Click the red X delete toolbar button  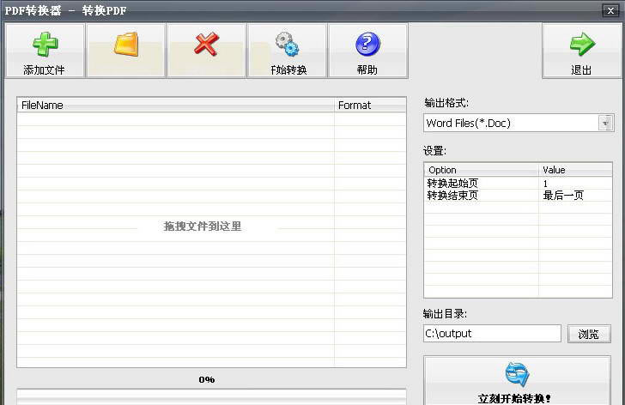pos(206,50)
